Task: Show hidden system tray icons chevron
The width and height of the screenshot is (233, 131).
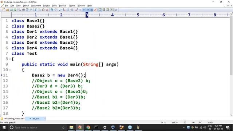Action: pos(184,127)
